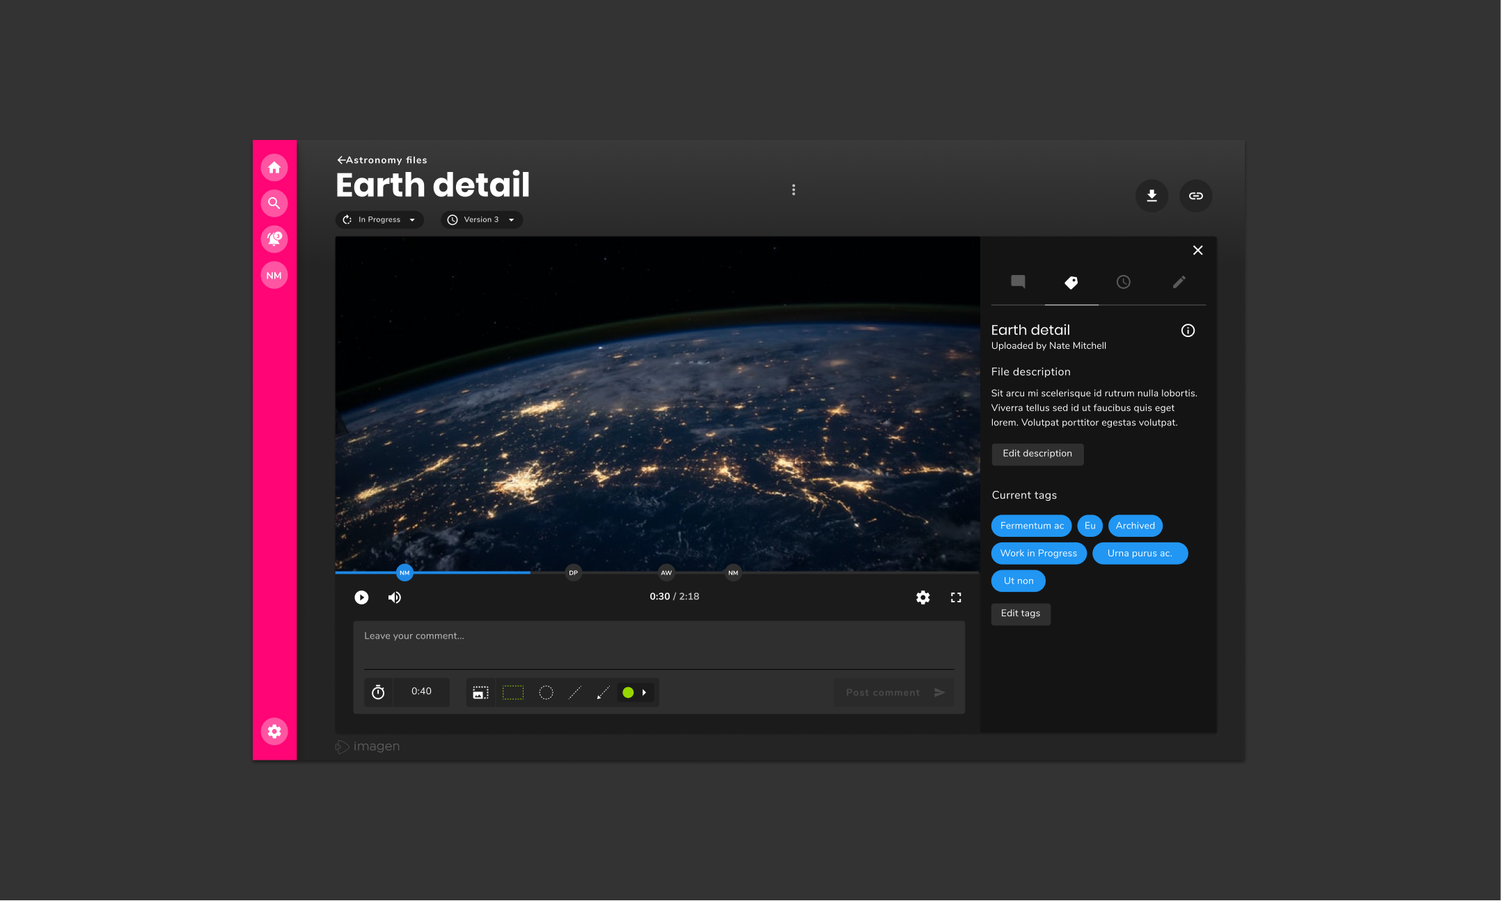Click the Earth video frame
Image resolution: width=1501 pixels, height=901 pixels.
click(657, 404)
